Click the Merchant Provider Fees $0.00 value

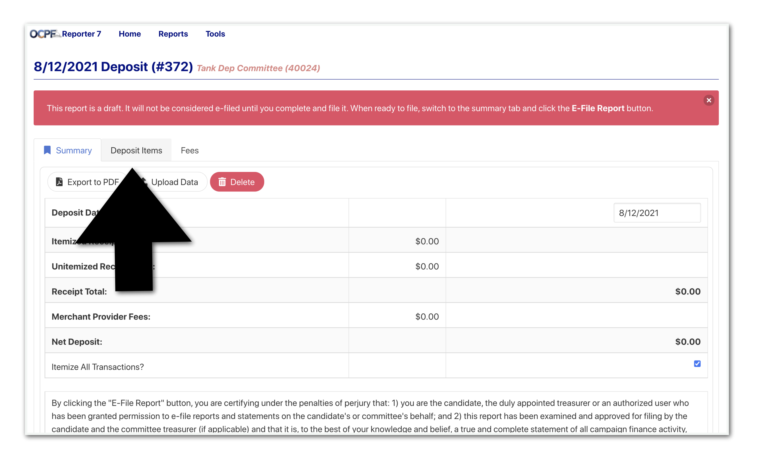[427, 317]
